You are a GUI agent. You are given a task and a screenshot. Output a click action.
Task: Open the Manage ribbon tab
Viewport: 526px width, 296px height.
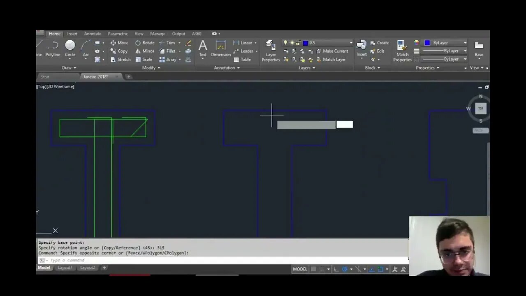(x=157, y=34)
